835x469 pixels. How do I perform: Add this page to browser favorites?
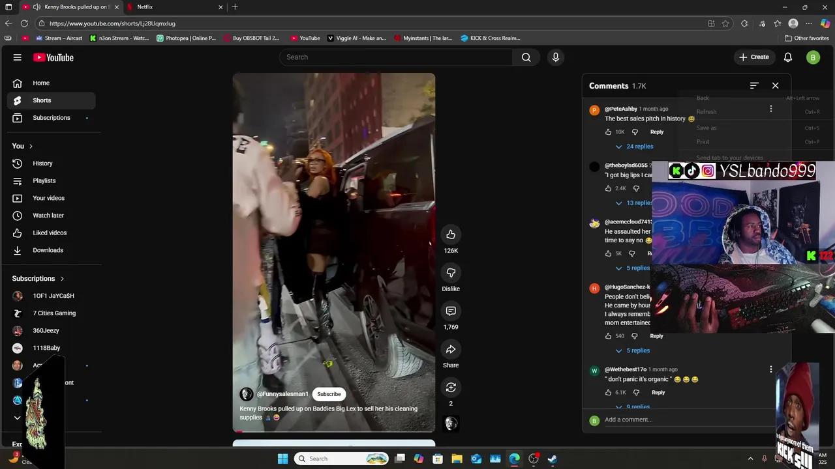point(725,23)
